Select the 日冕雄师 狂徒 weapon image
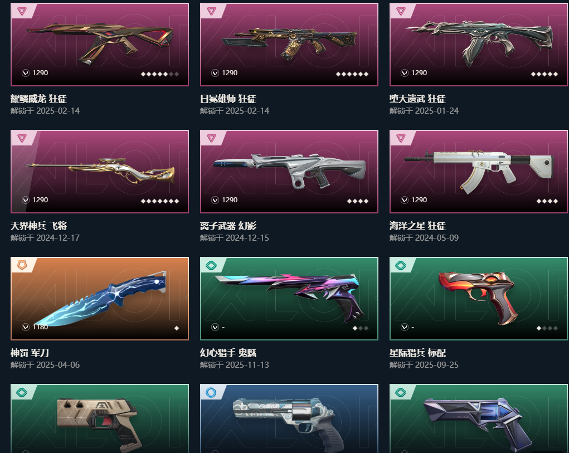 [289, 44]
